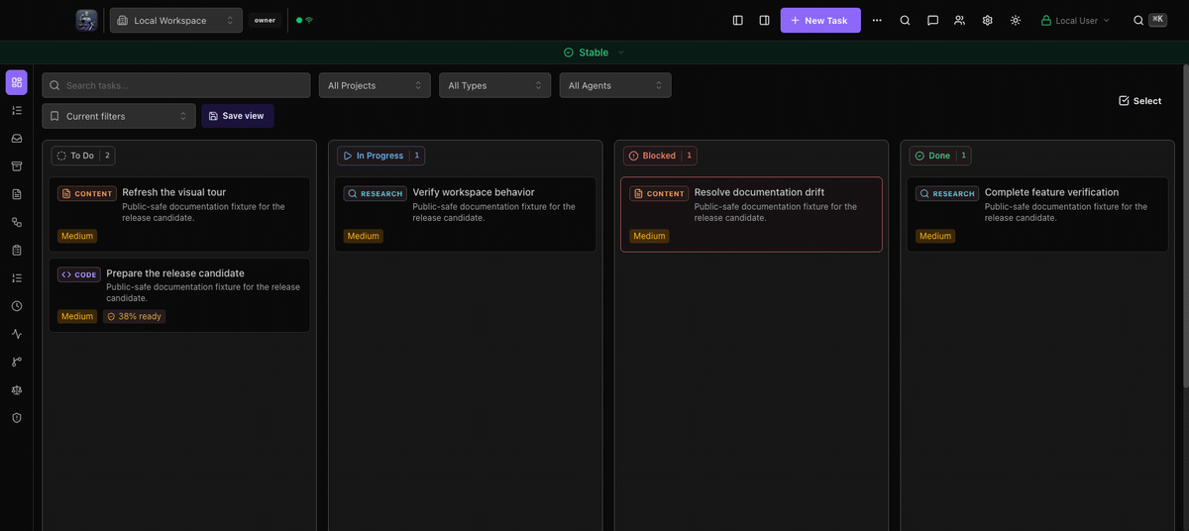Open the All Types filter dropdown
This screenshot has height=531, width=1189.
[x=495, y=85]
